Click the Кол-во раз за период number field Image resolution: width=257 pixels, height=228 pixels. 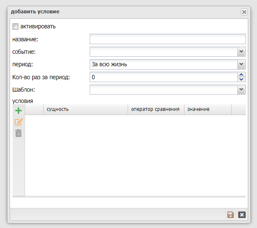(163, 77)
